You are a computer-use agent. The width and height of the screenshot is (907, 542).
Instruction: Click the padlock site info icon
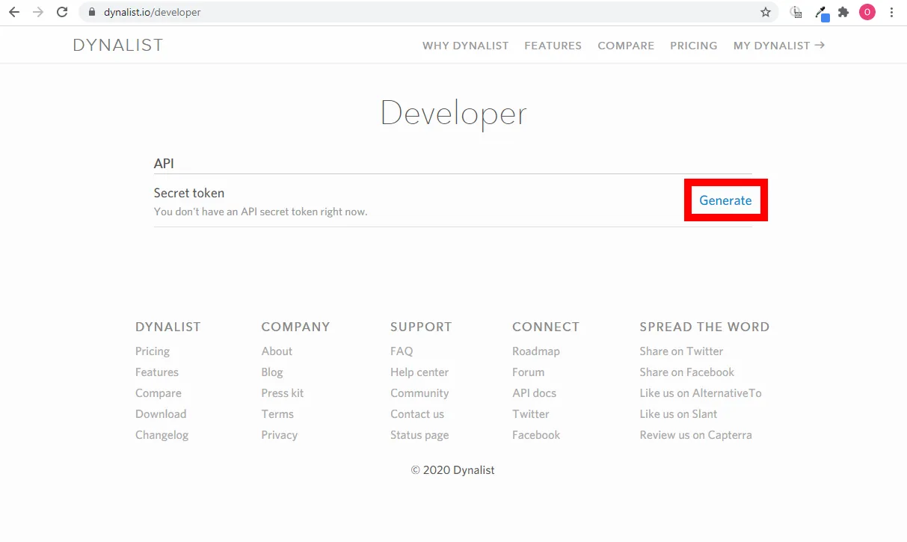click(93, 12)
